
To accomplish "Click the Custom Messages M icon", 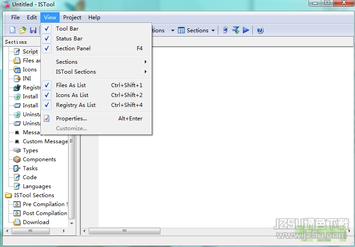I will (x=17, y=141).
